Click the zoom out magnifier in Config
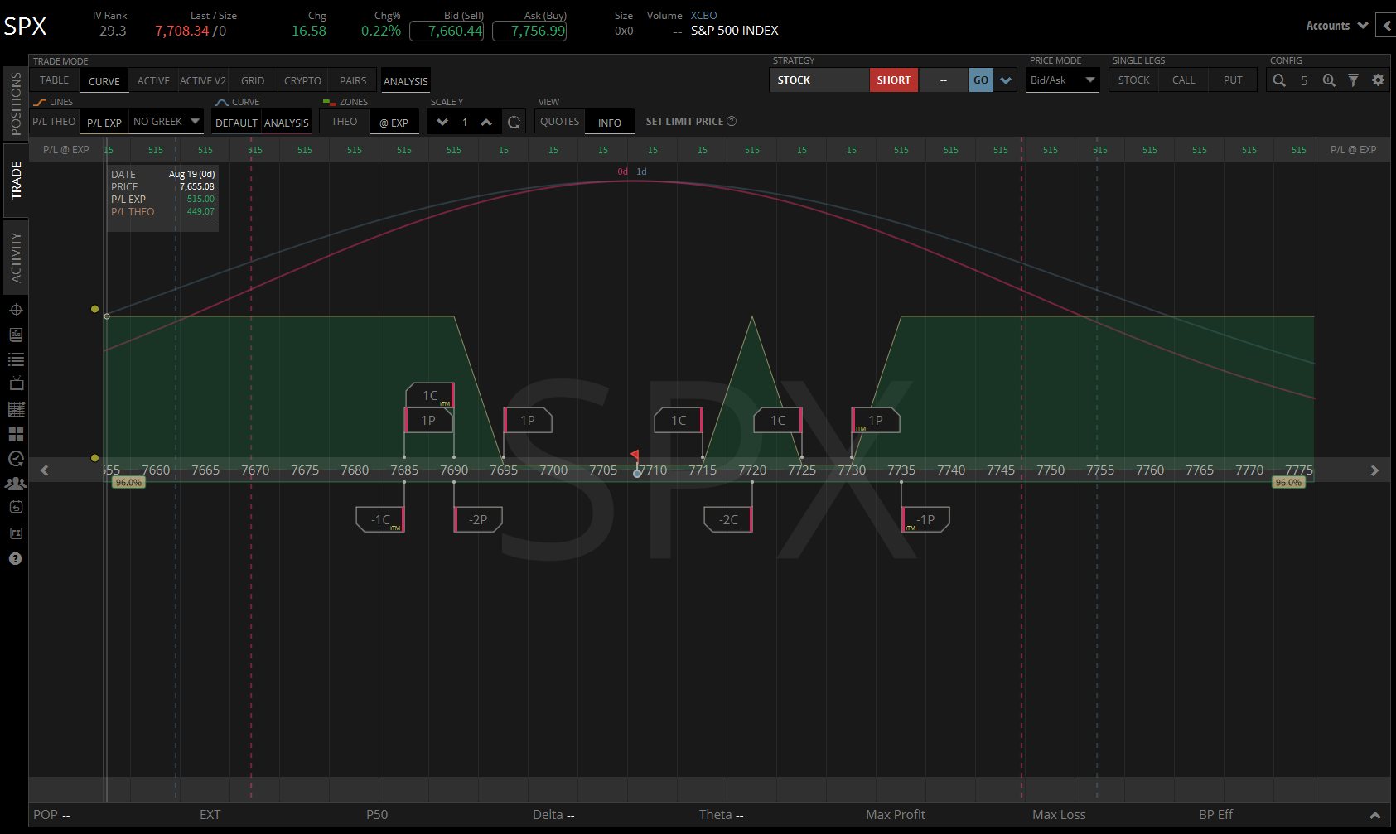Image resolution: width=1396 pixels, height=834 pixels. pos(1279,80)
